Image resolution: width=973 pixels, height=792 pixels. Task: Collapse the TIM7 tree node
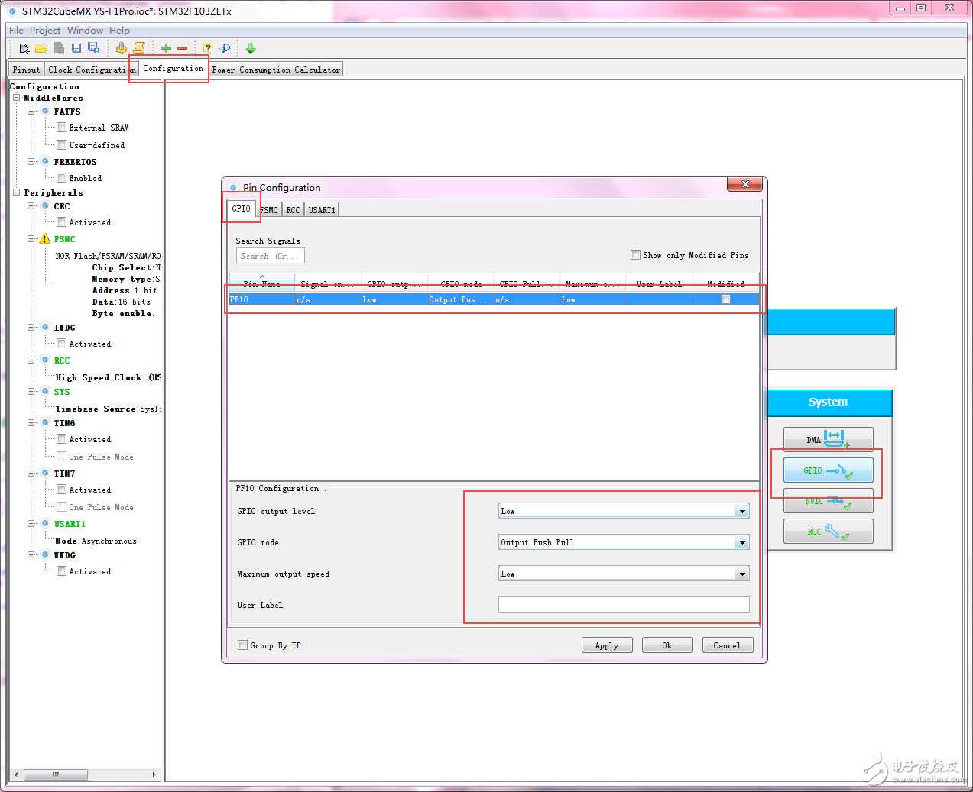[31, 473]
